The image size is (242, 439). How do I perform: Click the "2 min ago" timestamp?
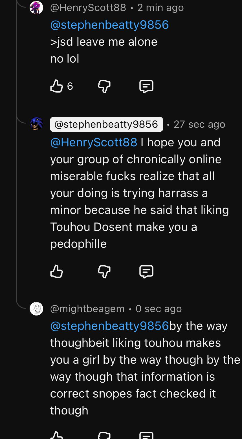coord(160,8)
